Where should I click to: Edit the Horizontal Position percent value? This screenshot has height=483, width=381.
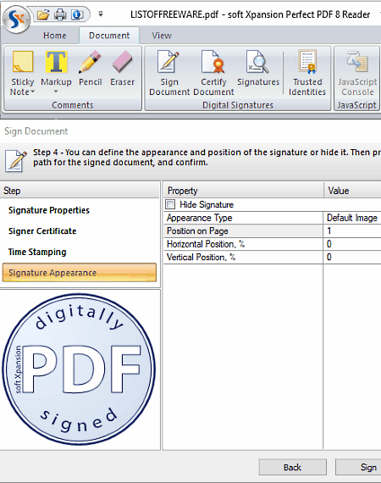point(352,244)
